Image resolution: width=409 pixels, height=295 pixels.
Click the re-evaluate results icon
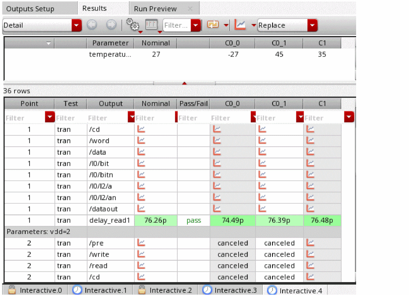click(x=213, y=25)
